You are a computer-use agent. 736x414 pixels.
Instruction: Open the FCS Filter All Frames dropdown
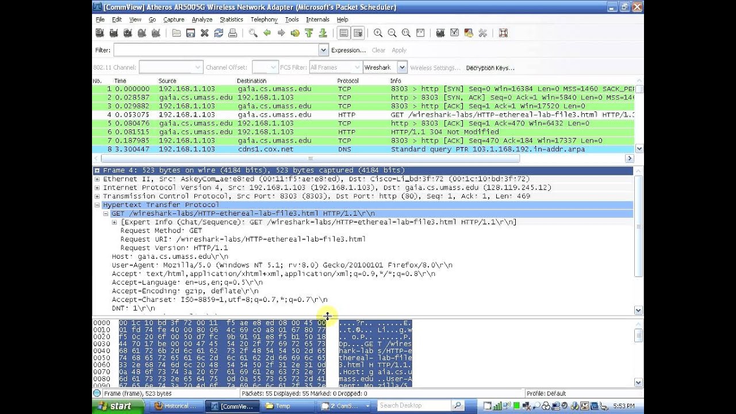tap(335, 67)
